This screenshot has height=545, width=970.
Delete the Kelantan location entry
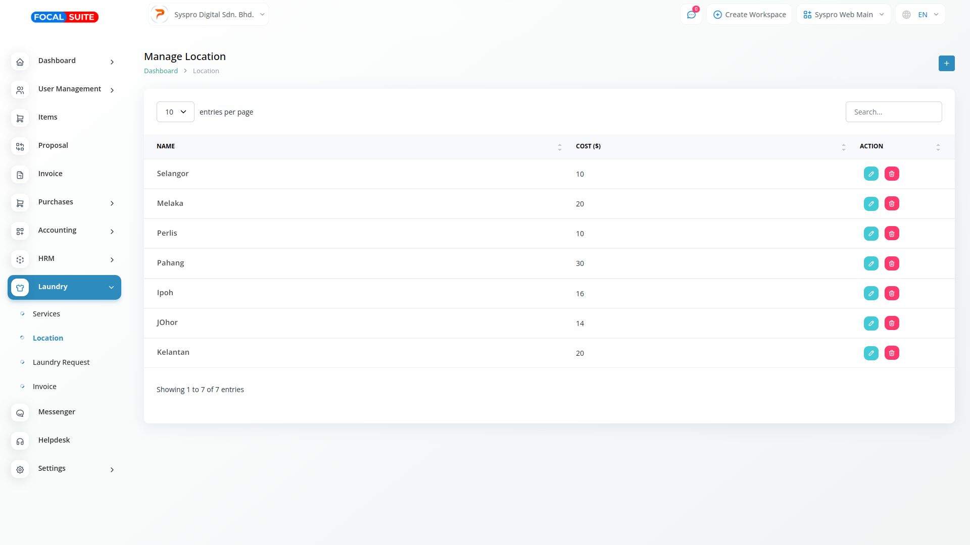pos(892,353)
